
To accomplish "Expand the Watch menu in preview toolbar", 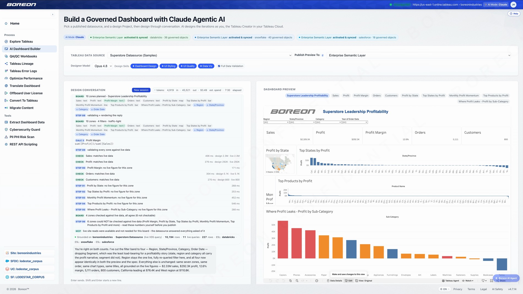I will 468,281.
